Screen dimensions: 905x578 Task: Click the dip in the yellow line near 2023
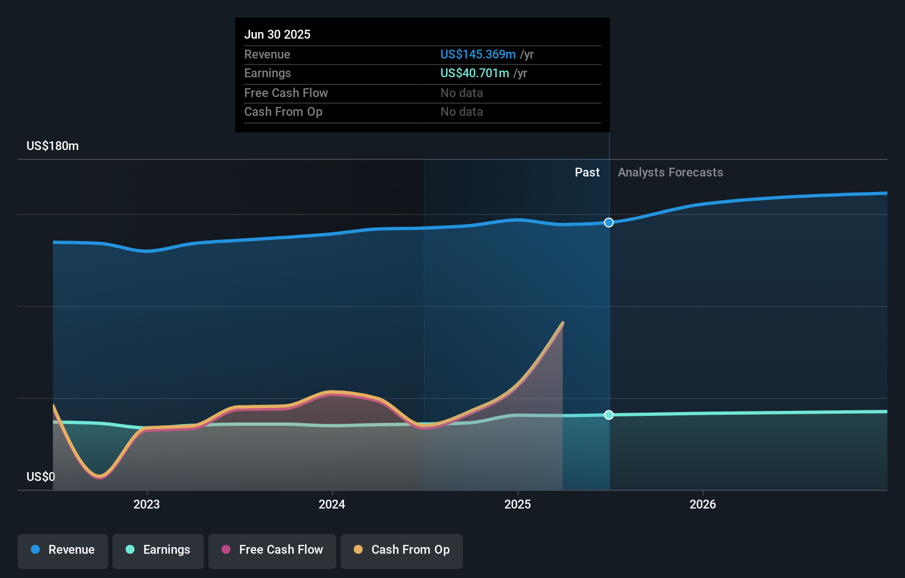click(98, 475)
